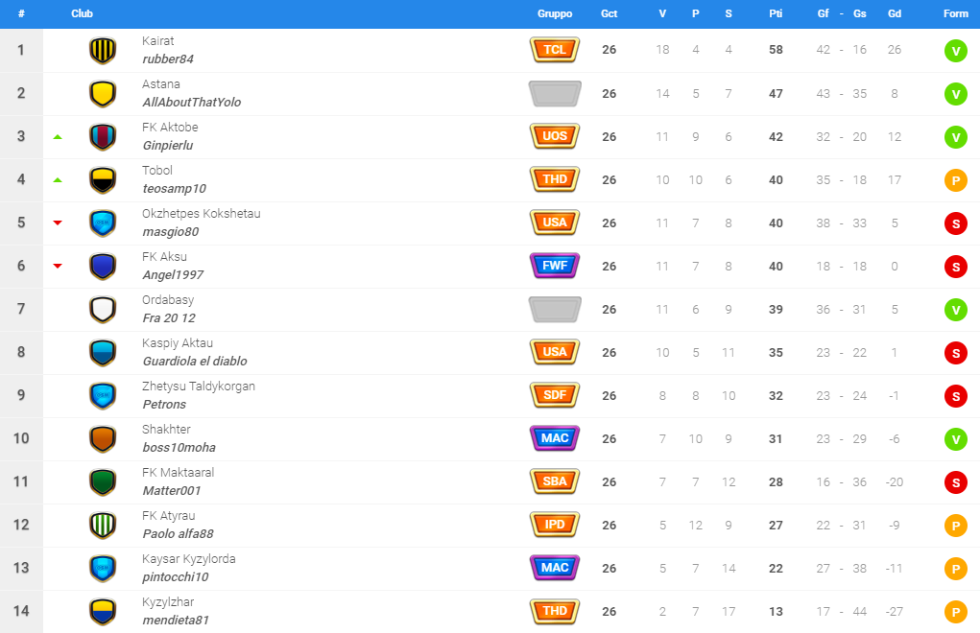This screenshot has width=980, height=633.
Task: Click the Form column header
Action: (956, 13)
